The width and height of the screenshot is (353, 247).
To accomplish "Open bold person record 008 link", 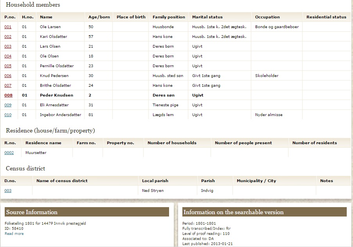I will pyautogui.click(x=8, y=95).
